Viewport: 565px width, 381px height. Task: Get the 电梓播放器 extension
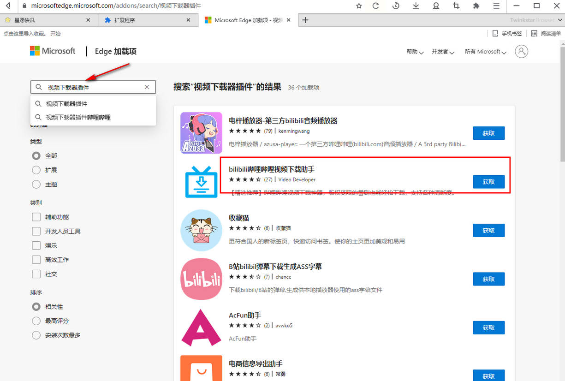[x=489, y=133]
